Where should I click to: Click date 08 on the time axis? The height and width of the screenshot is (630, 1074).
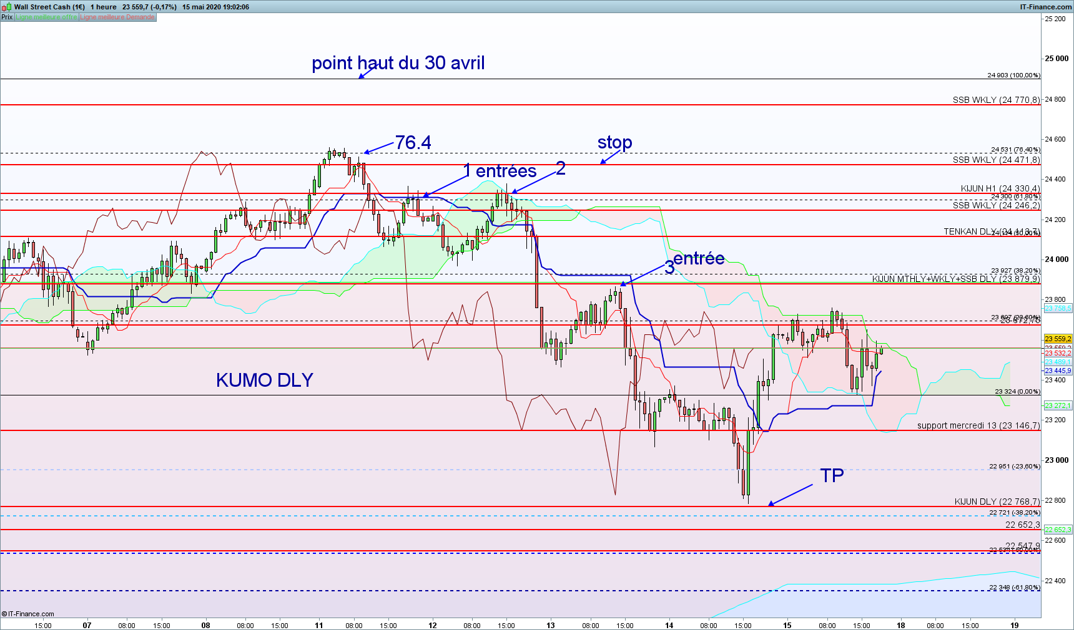point(205,625)
